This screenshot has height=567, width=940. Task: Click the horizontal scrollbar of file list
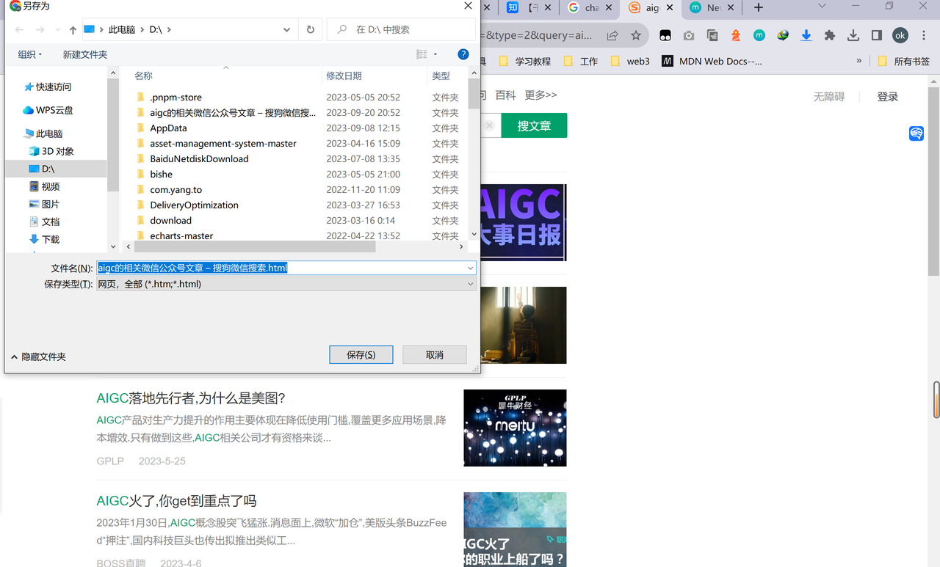pos(255,246)
